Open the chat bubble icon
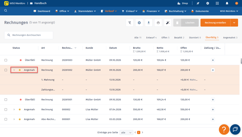The image size is (242, 137). (x=235, y=129)
